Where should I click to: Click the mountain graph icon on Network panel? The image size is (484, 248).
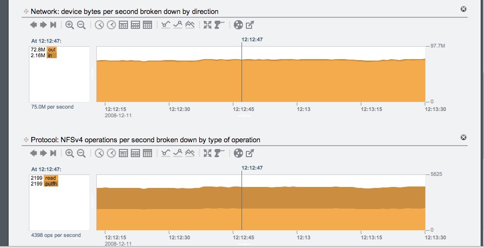click(x=190, y=25)
